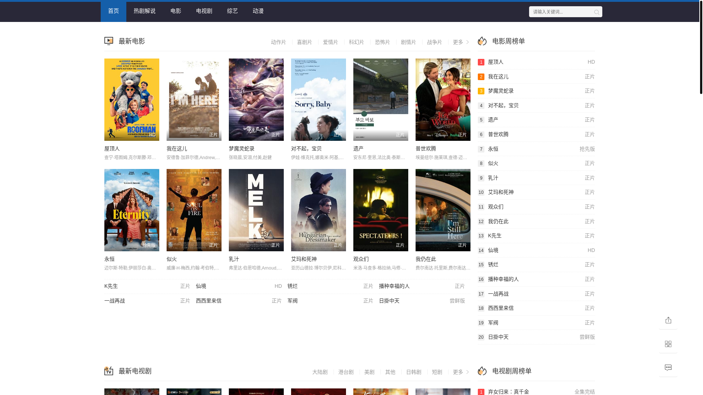This screenshot has width=703, height=395.
Task: Filter movies by 恐怖片
Action: (x=382, y=42)
